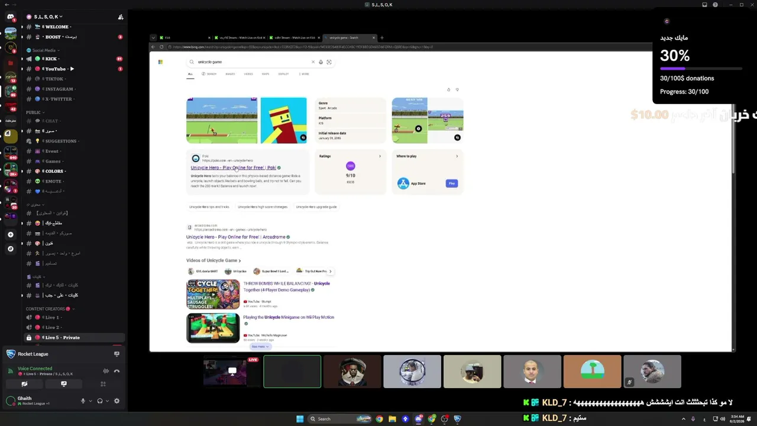Viewport: 757px width, 426px height.
Task: Open Unicycle Hero Arcadrome result link
Action: [236, 237]
